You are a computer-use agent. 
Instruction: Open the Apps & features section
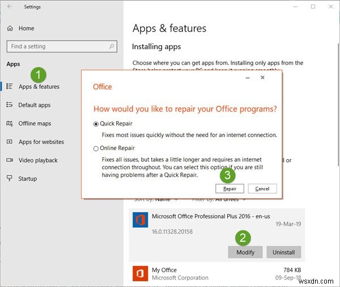[39, 87]
